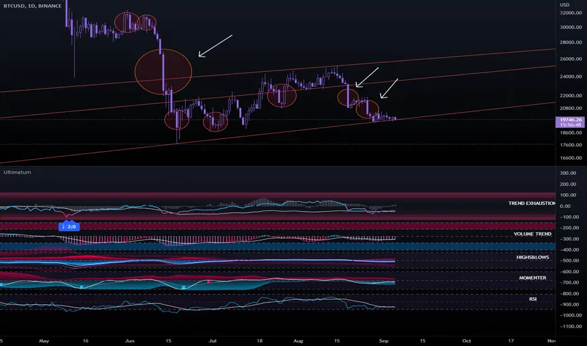Click −1100.00 on the indicator scale

571,326
